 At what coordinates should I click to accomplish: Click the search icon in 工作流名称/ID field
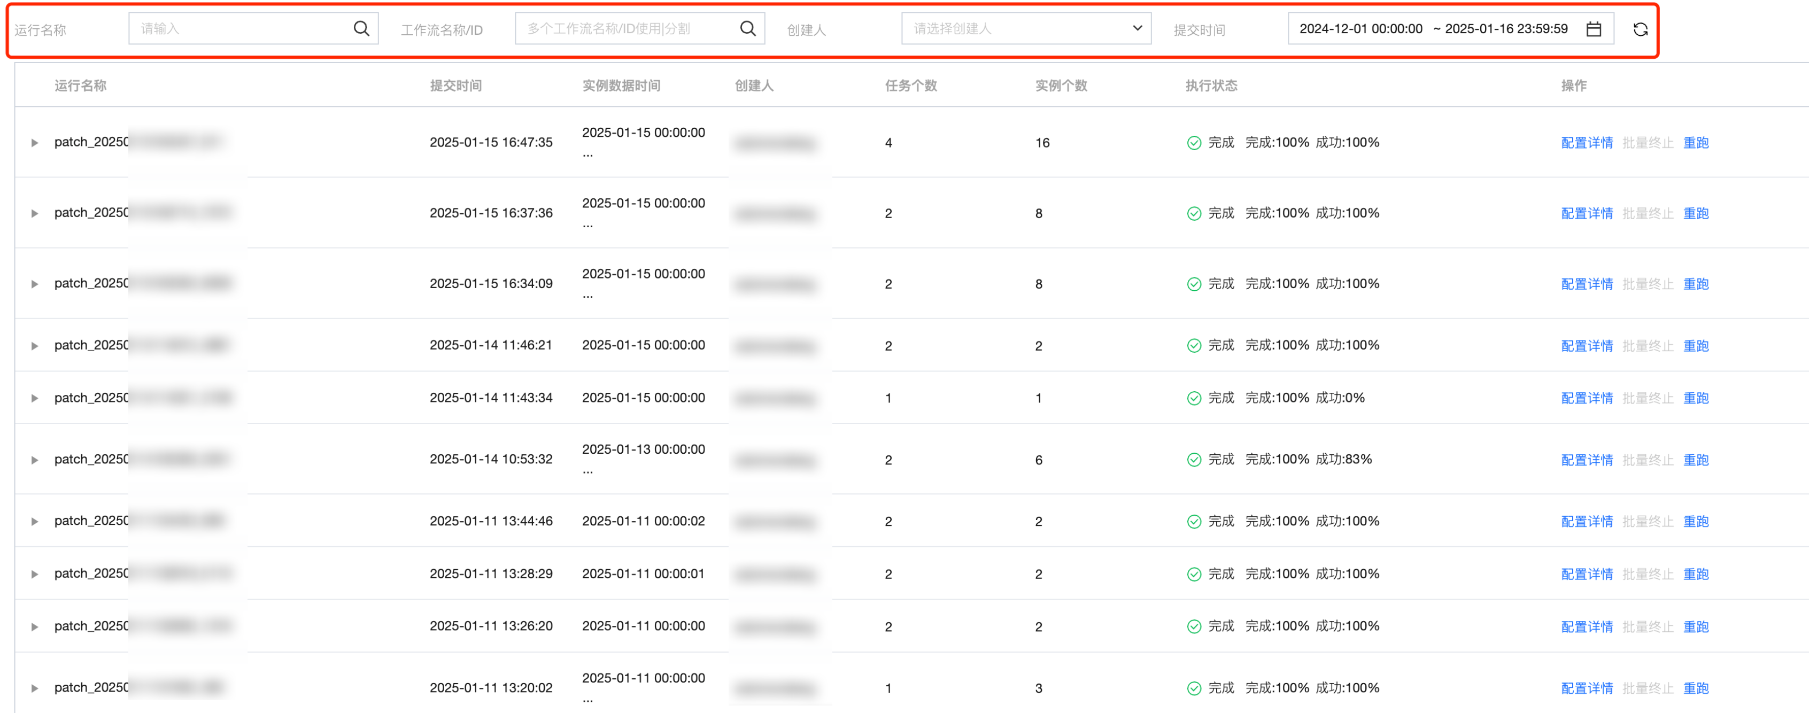747,29
